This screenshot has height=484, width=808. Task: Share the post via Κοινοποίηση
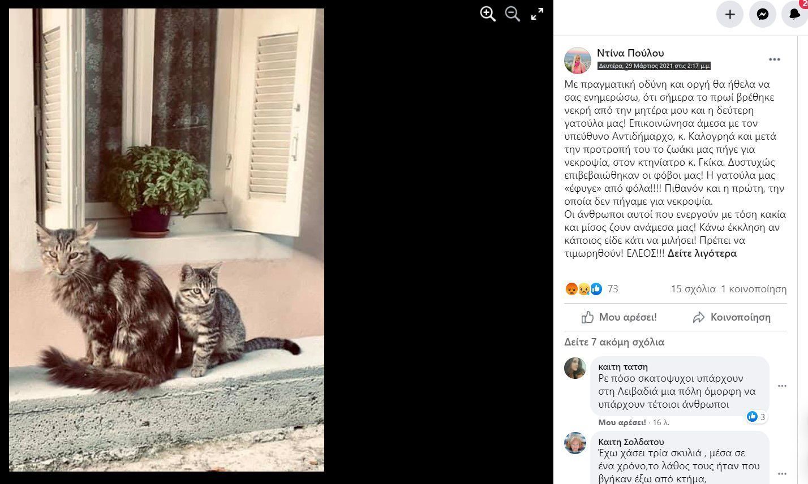coord(732,317)
